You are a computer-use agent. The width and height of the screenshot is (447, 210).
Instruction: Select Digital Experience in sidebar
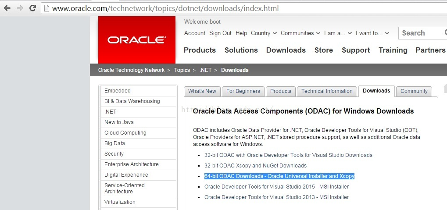pyautogui.click(x=139, y=175)
